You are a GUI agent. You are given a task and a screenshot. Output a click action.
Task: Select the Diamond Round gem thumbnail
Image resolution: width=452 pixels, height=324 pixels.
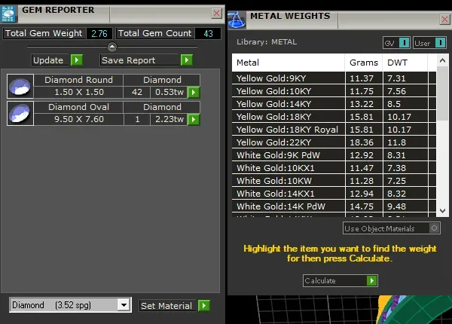[20, 86]
